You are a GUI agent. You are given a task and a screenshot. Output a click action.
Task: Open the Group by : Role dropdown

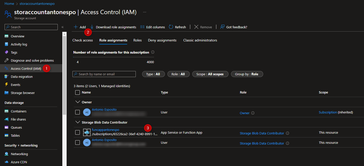click(x=247, y=74)
